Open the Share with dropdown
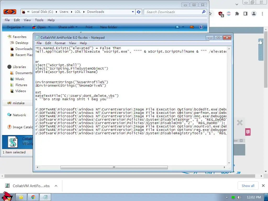The height and width of the screenshot is (201, 268). (68, 27)
